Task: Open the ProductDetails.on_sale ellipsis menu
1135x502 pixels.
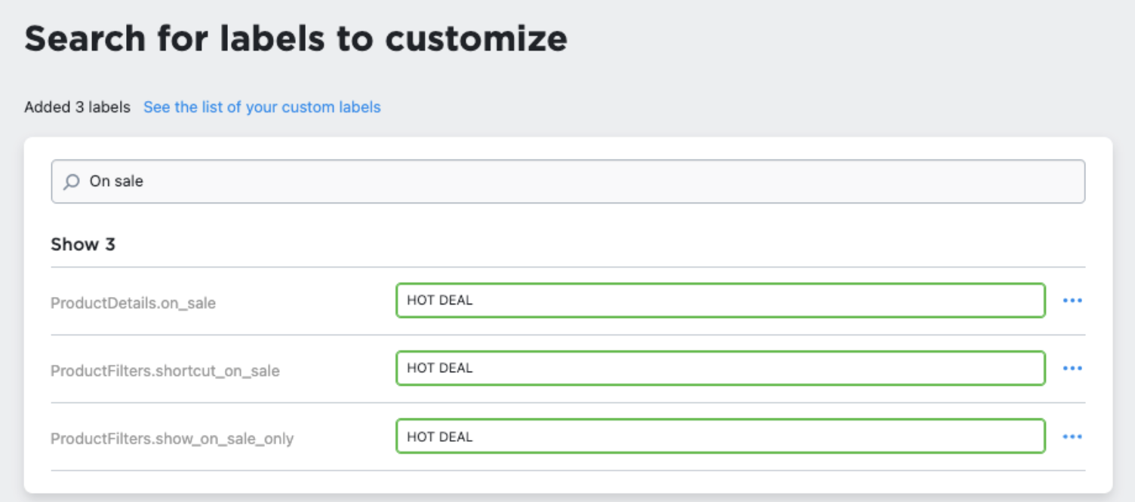Action: 1072,301
